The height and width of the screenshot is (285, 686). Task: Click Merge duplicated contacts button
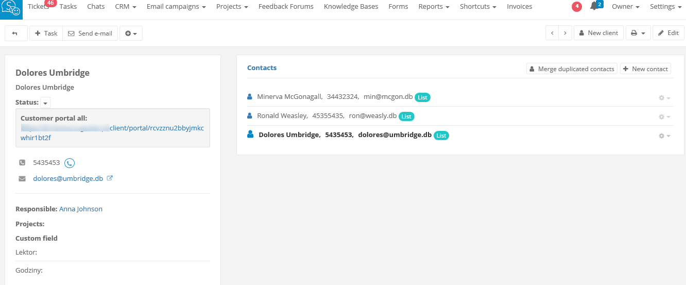point(571,69)
